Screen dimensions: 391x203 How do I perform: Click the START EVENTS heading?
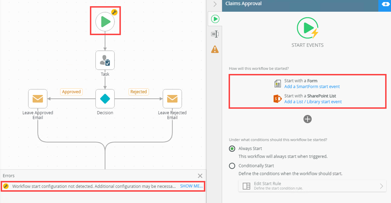[x=307, y=45]
